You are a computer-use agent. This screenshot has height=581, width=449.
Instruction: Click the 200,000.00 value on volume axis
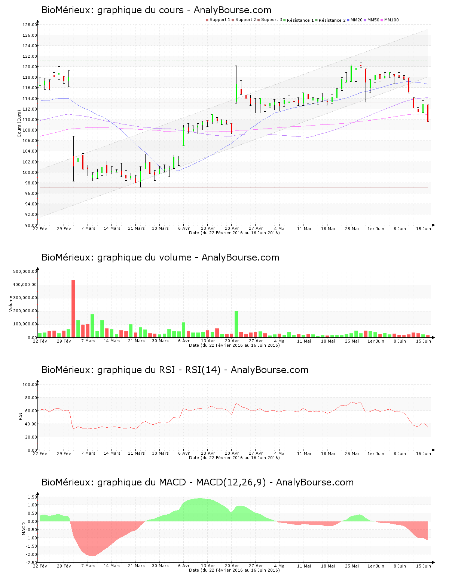tap(25, 311)
